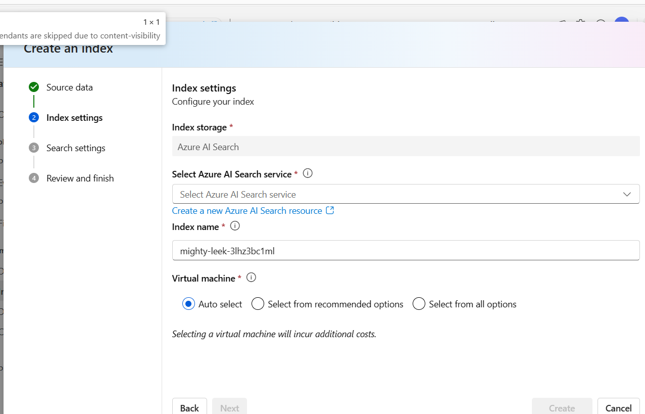
Task: Click the info icon next to Index name
Action: point(234,226)
